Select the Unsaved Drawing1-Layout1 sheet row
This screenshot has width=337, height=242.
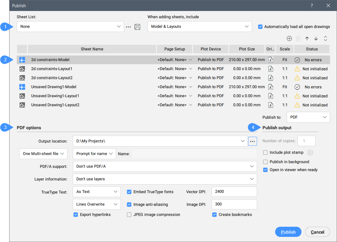55,96
